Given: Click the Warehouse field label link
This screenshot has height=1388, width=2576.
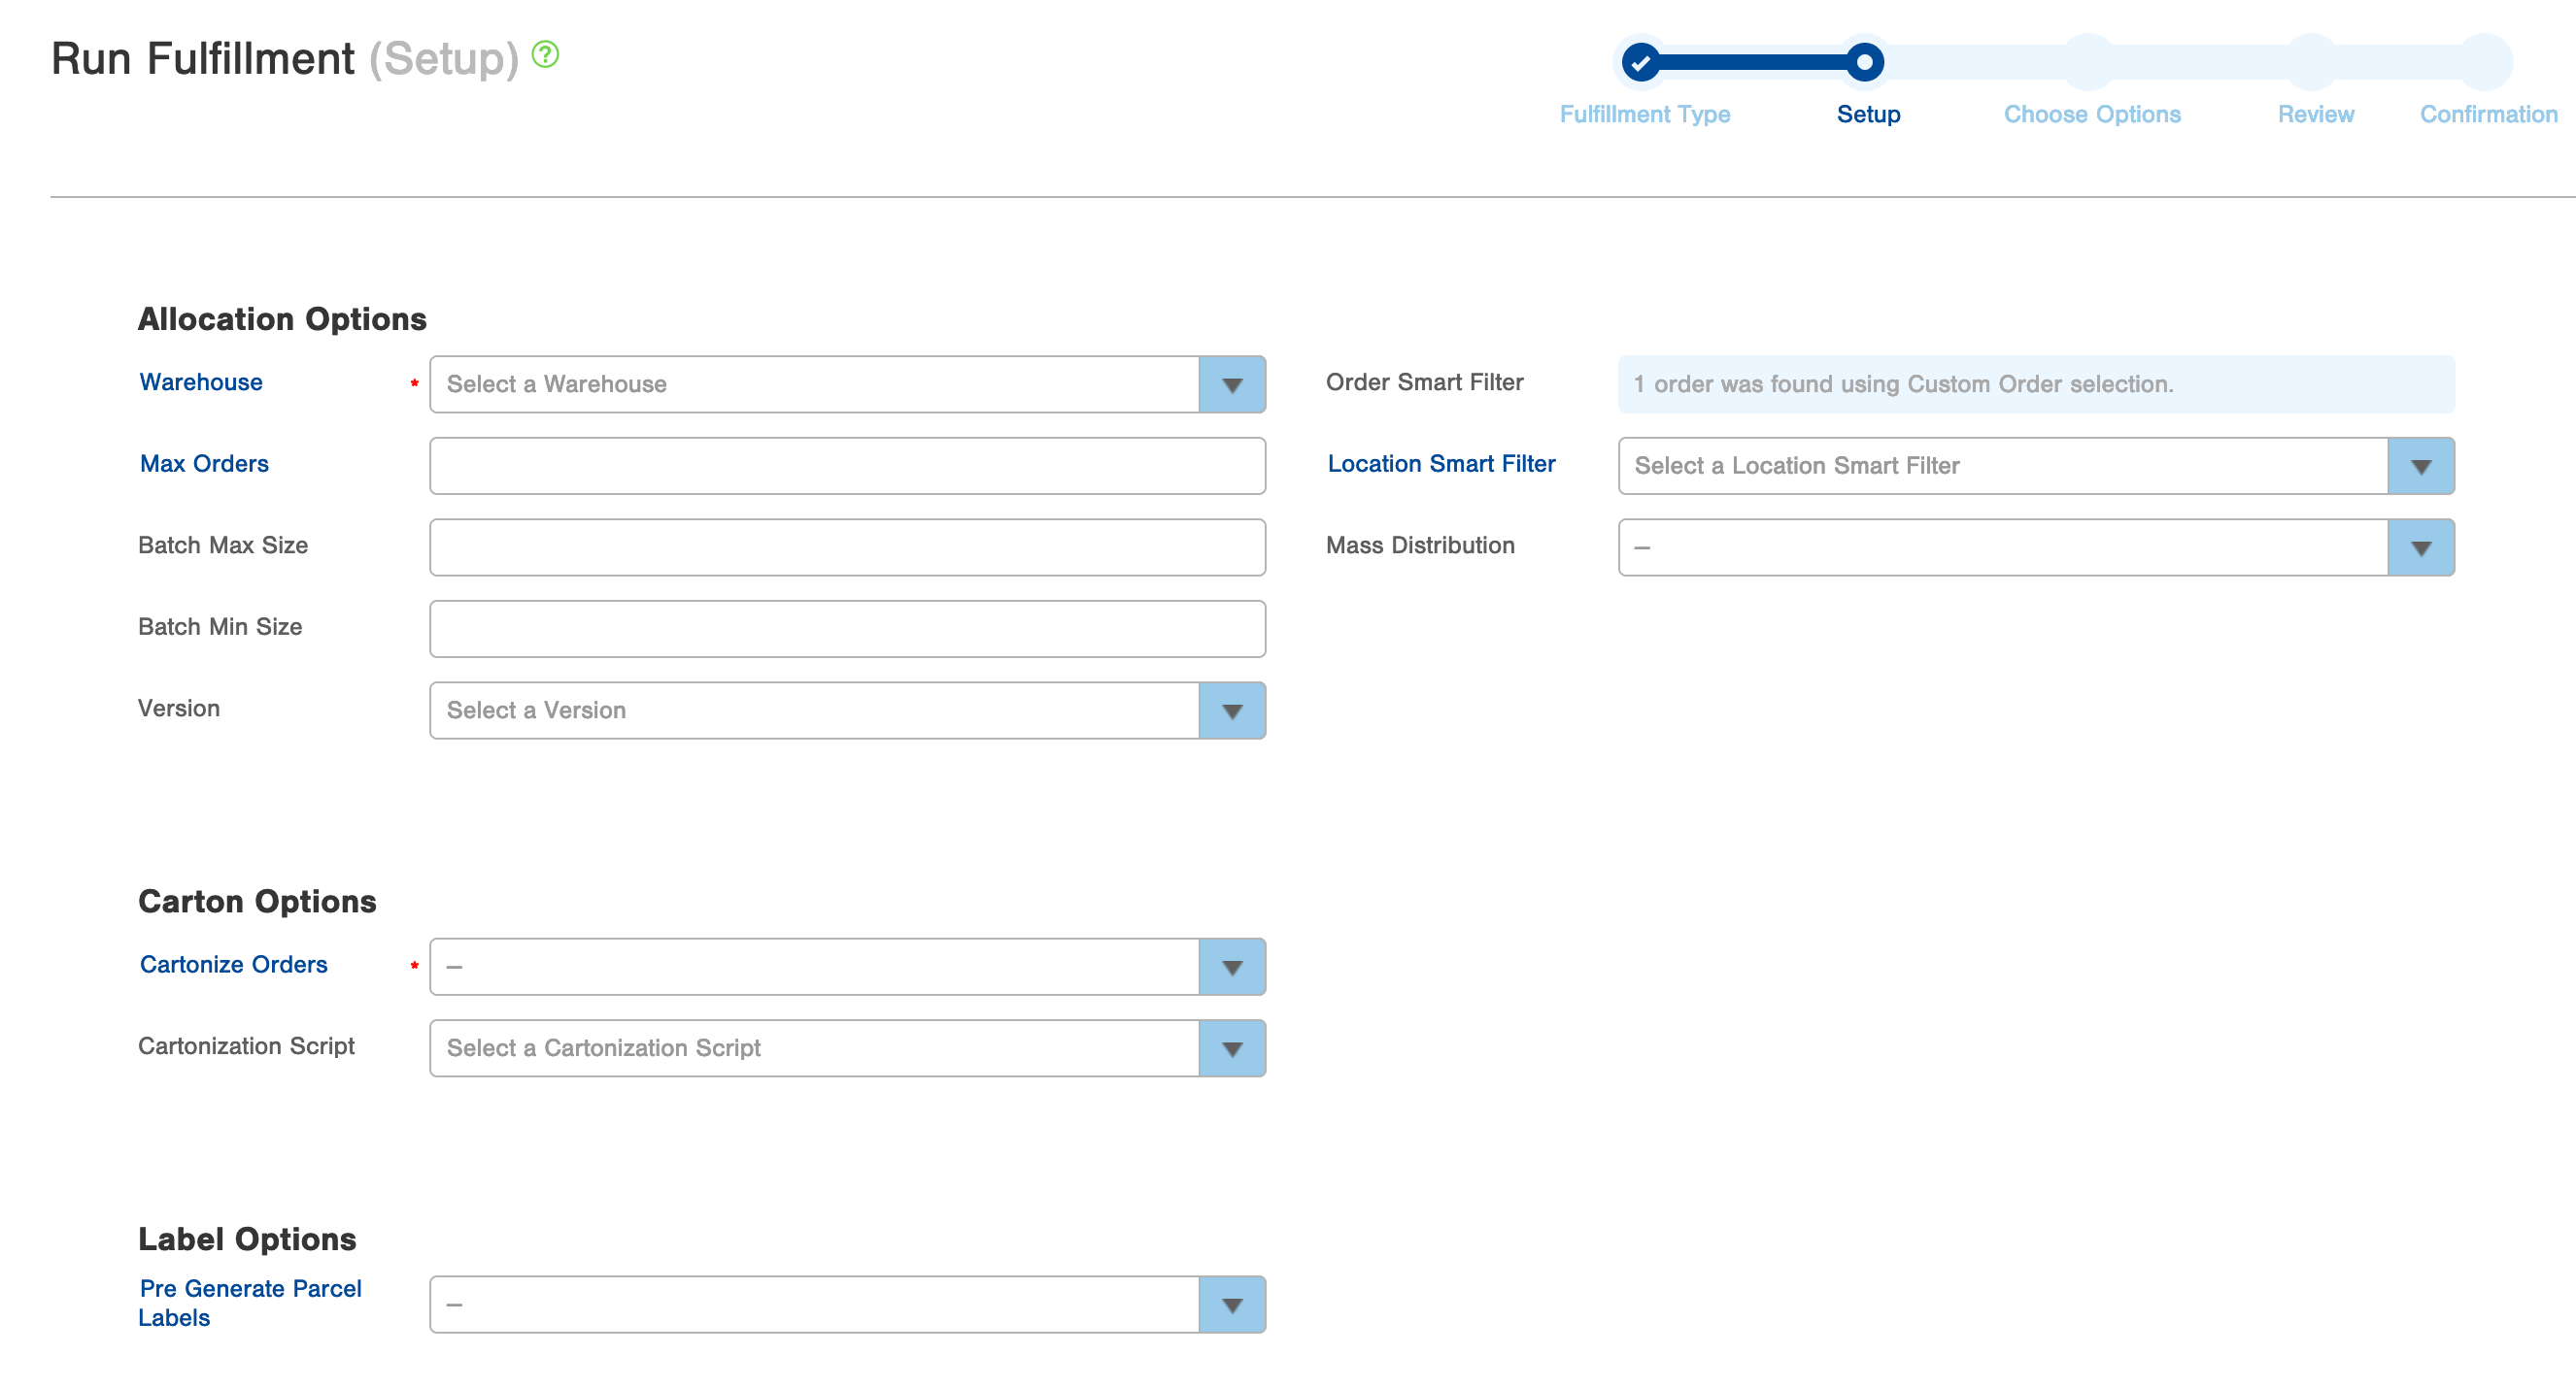Looking at the screenshot, I should 201,382.
